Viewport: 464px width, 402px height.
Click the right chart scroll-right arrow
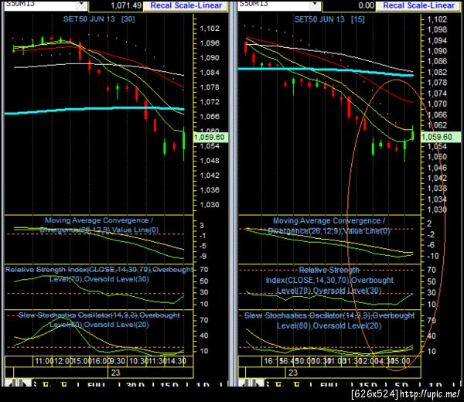pyautogui.click(x=261, y=384)
